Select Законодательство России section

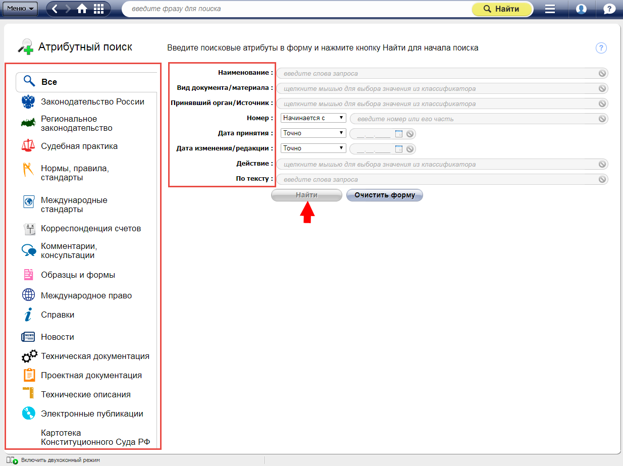coord(92,102)
